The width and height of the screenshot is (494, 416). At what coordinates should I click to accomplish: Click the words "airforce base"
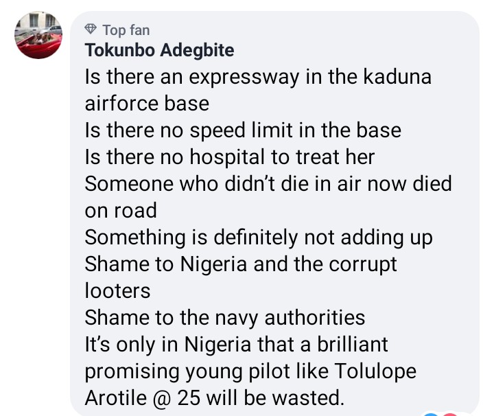[x=146, y=103]
